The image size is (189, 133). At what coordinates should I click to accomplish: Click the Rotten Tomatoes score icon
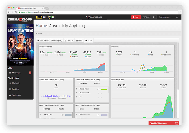point(49,17)
